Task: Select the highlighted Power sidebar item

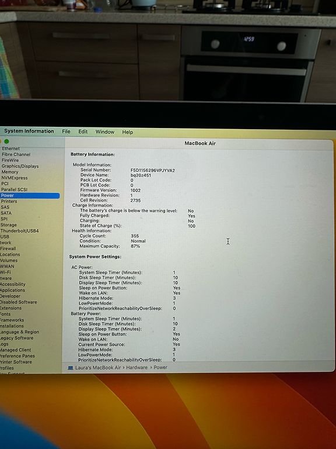Action: coord(30,196)
